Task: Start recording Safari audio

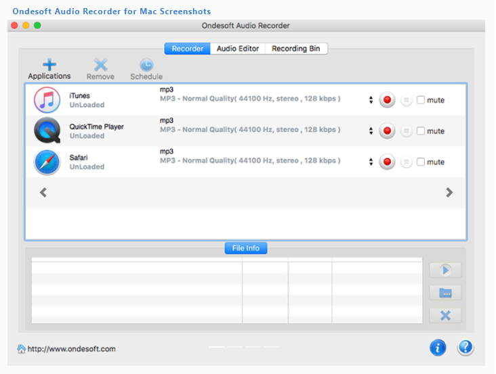Action: (x=387, y=162)
